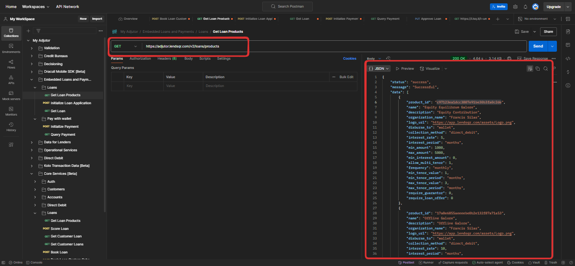The width and height of the screenshot is (575, 266).
Task: Open the settings gear icon
Action: [x=515, y=7]
